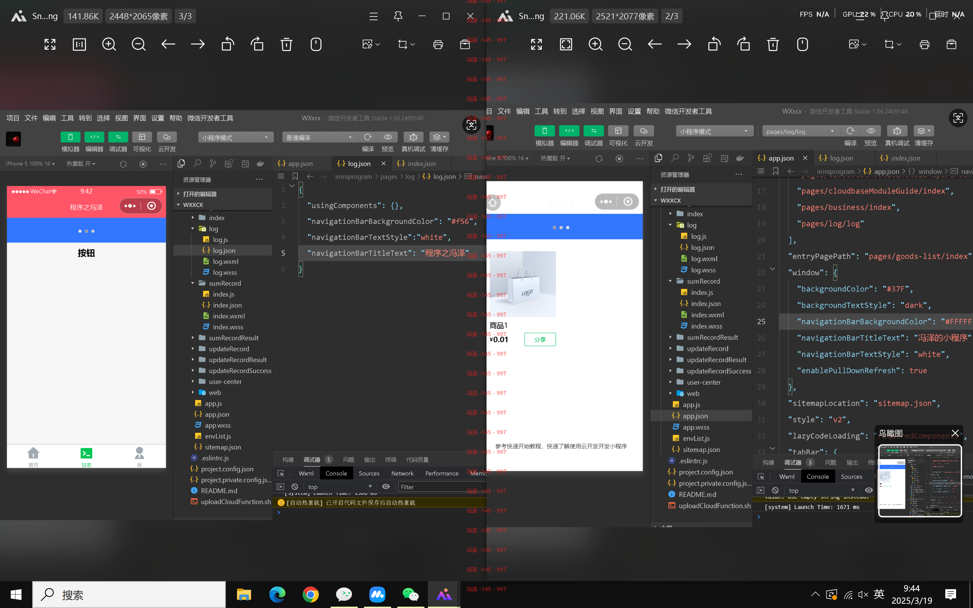Open 文件 menu in left window

[31, 118]
